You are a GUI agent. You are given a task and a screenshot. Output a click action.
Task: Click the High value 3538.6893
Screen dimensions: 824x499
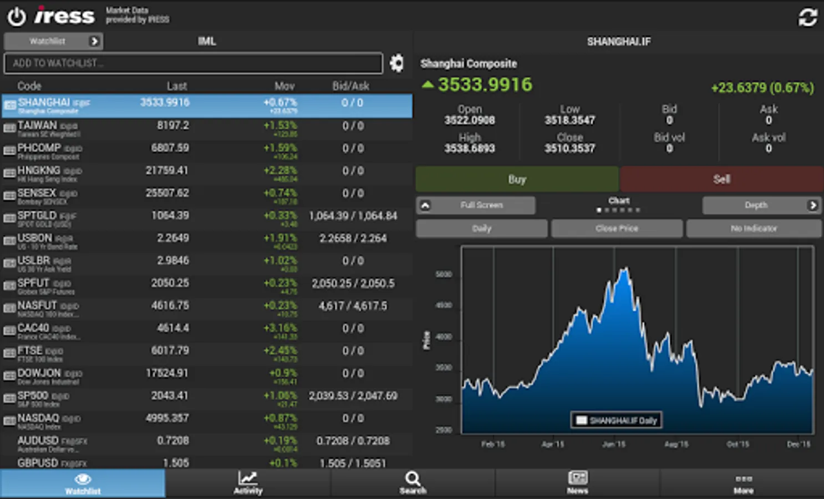click(470, 148)
